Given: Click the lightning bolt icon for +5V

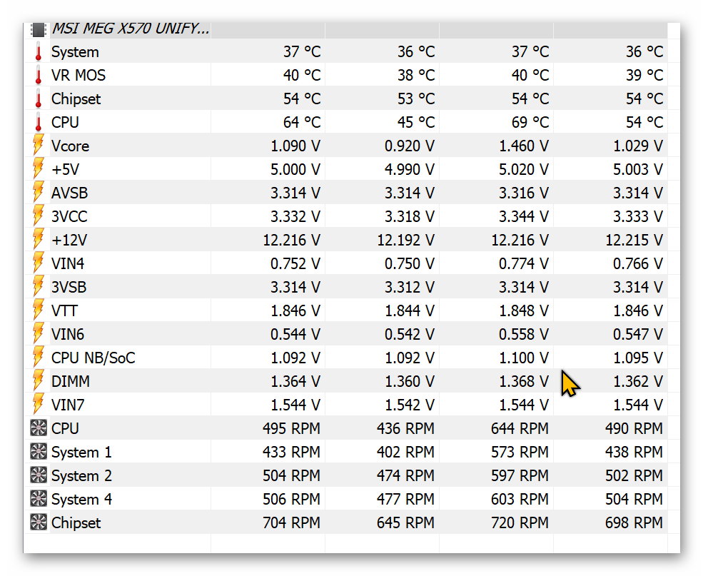Looking at the screenshot, I should coord(39,169).
